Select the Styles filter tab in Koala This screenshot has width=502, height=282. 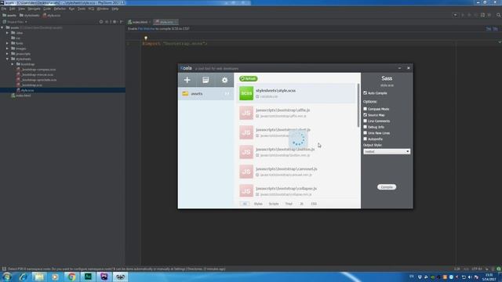tap(258, 204)
